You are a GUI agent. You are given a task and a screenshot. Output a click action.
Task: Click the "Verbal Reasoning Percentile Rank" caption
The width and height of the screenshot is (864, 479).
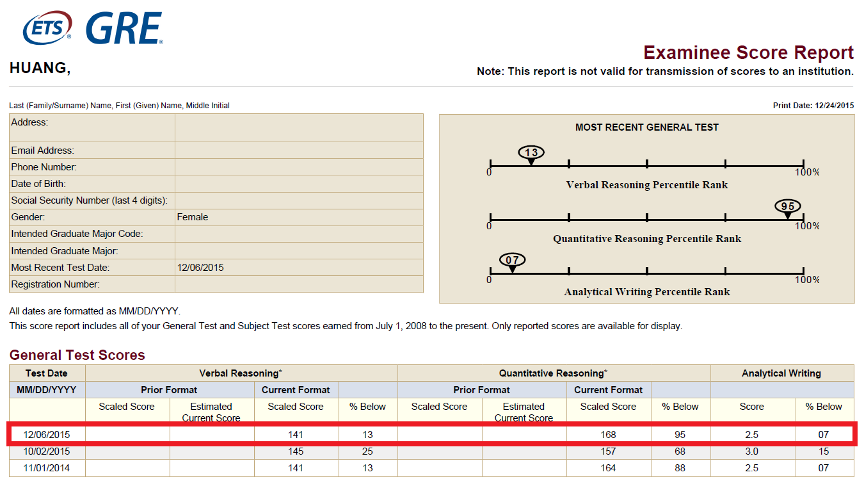[647, 185]
